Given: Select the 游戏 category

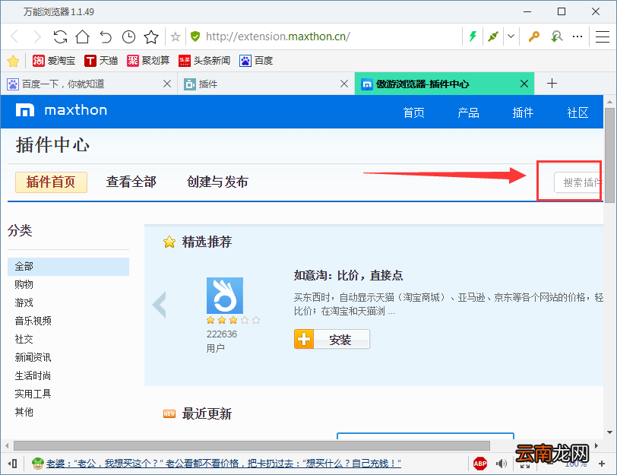Looking at the screenshot, I should (24, 302).
